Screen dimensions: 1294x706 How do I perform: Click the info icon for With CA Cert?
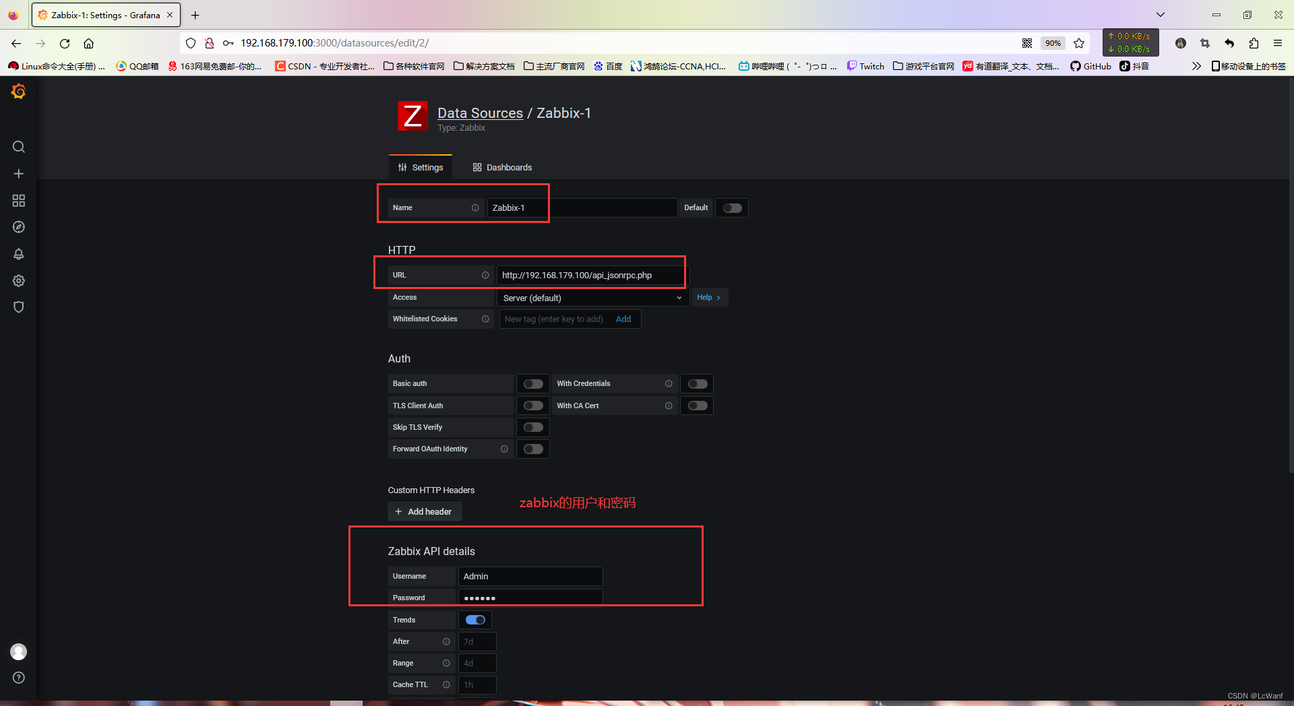coord(669,406)
